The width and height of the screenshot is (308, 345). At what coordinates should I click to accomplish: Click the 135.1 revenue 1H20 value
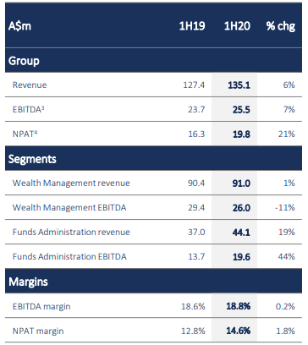[239, 85]
